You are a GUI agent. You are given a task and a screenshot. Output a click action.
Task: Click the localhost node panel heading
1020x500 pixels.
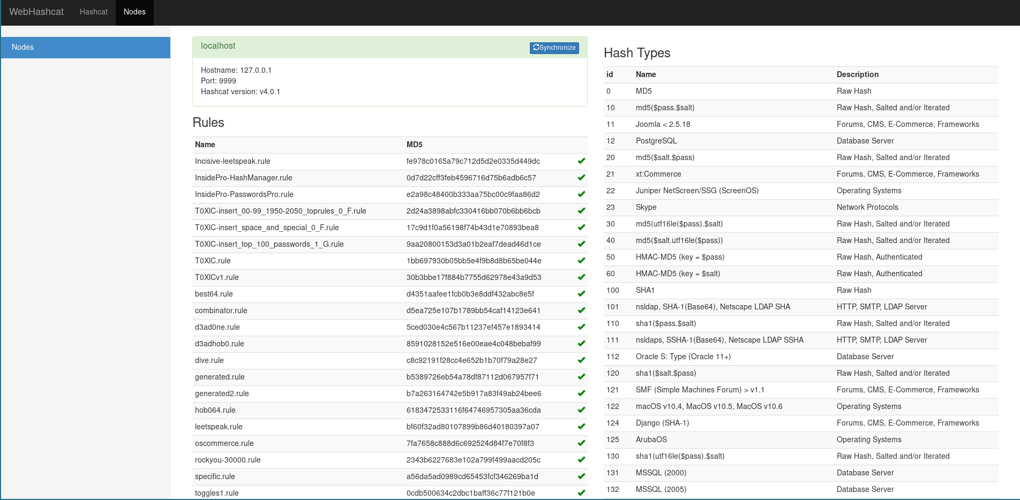[217, 46]
